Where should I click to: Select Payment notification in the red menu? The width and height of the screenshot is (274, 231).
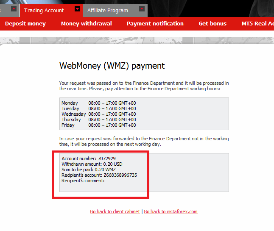click(155, 24)
